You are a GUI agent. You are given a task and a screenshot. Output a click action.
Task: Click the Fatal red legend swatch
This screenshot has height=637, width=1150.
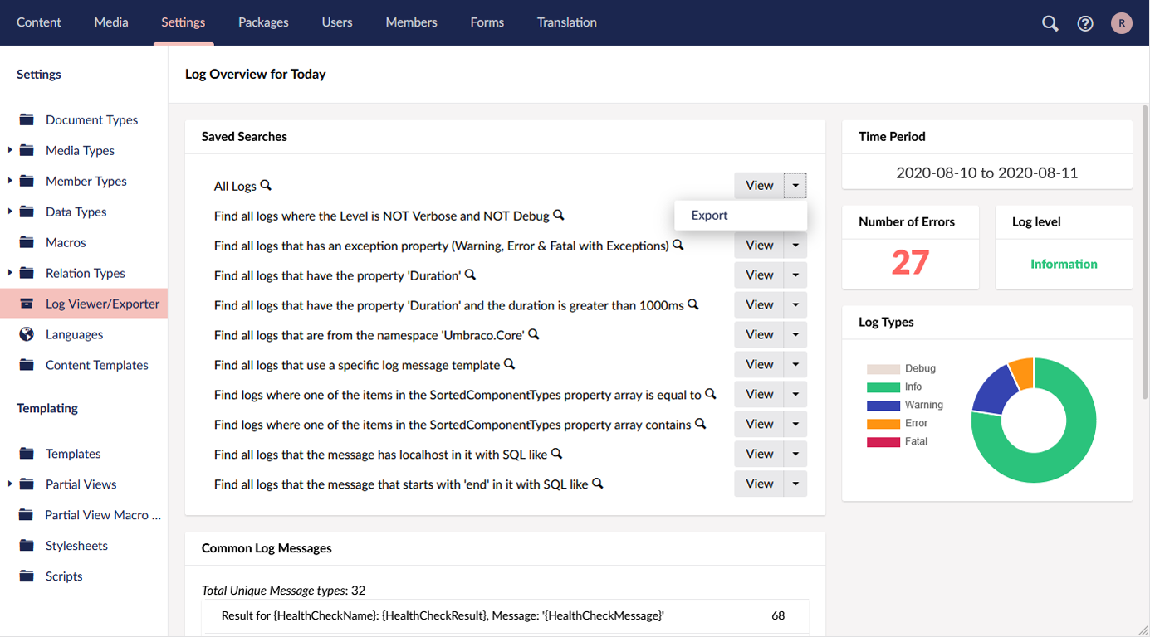[883, 442]
